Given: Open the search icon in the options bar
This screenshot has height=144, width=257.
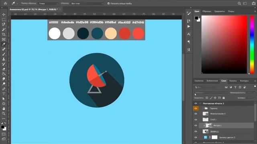Looking at the screenshot, I should pos(239,3).
